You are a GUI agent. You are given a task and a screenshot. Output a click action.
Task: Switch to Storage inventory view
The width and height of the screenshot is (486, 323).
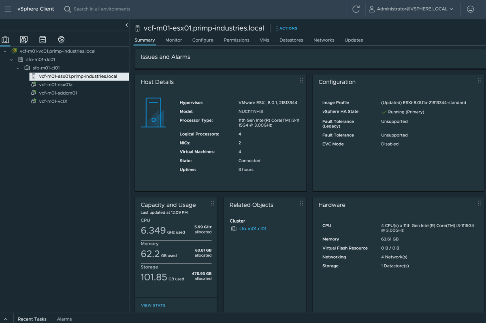pos(43,40)
